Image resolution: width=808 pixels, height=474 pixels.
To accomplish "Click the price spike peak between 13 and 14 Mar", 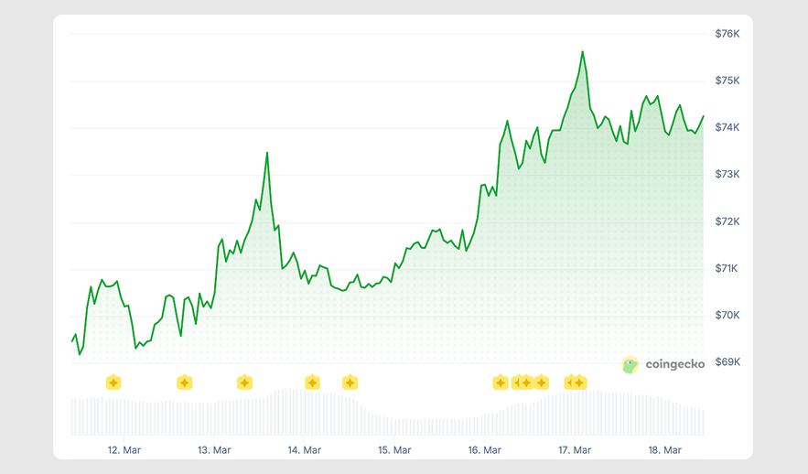I will tap(267, 153).
